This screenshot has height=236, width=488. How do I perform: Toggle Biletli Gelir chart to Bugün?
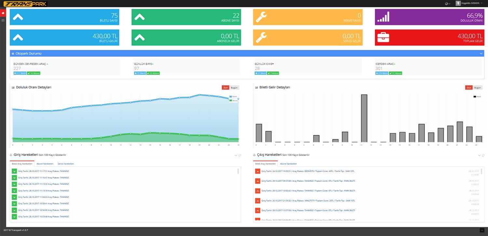coord(477,87)
